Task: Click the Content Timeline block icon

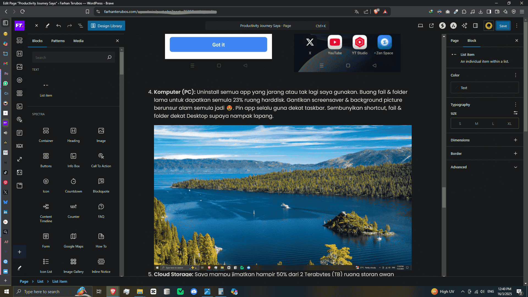Action: (x=46, y=207)
